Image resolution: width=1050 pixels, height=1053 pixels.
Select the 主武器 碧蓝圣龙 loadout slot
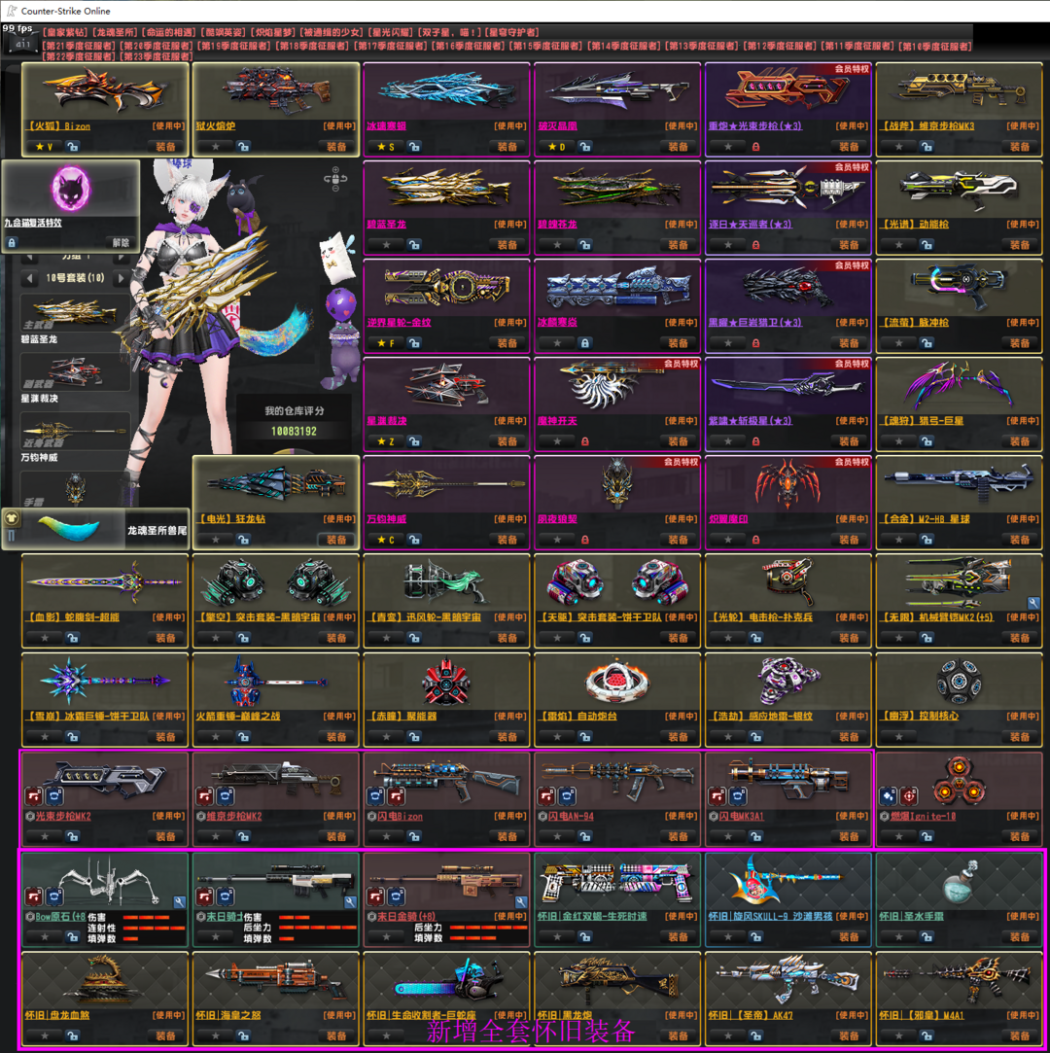coord(75,317)
